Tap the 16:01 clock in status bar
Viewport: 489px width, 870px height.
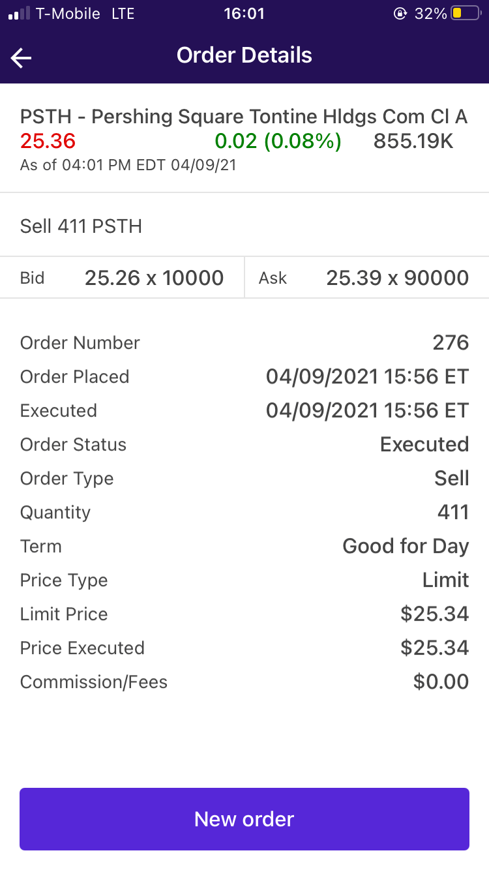(244, 14)
